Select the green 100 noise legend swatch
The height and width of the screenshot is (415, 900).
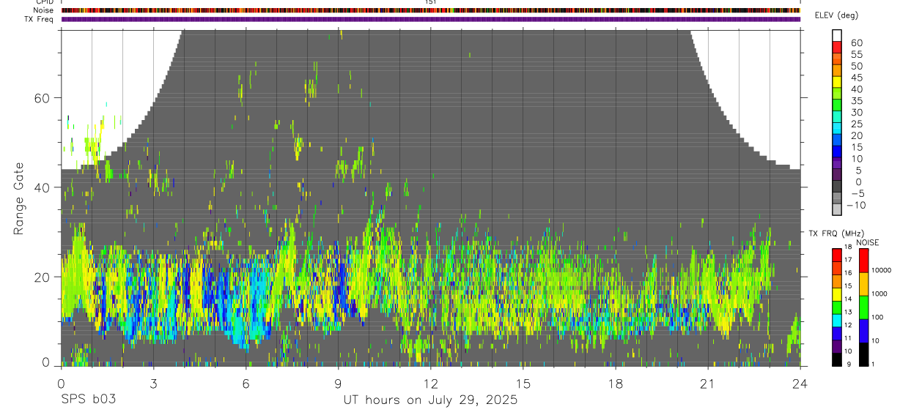863,307
